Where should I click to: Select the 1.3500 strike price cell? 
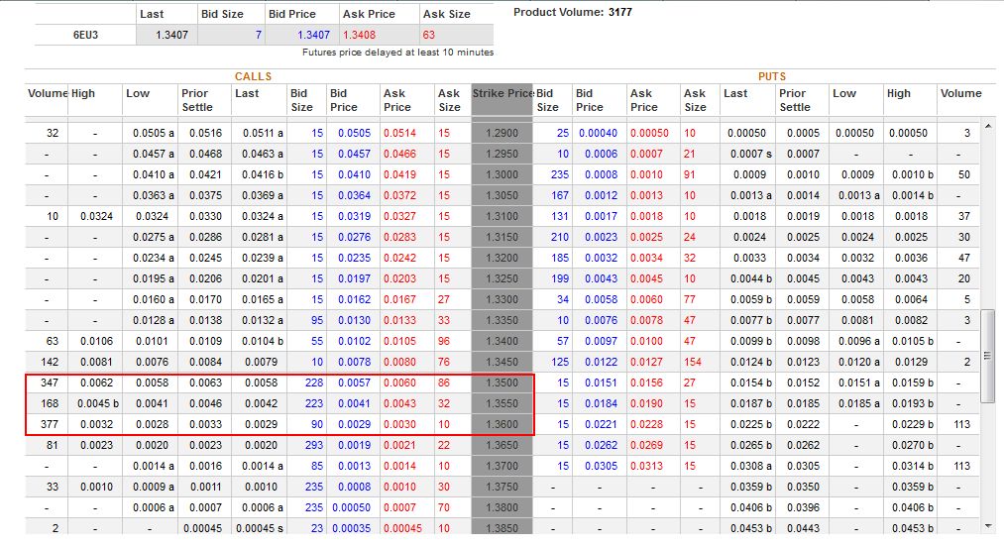click(502, 383)
